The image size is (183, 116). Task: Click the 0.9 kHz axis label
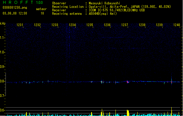point(2,67)
